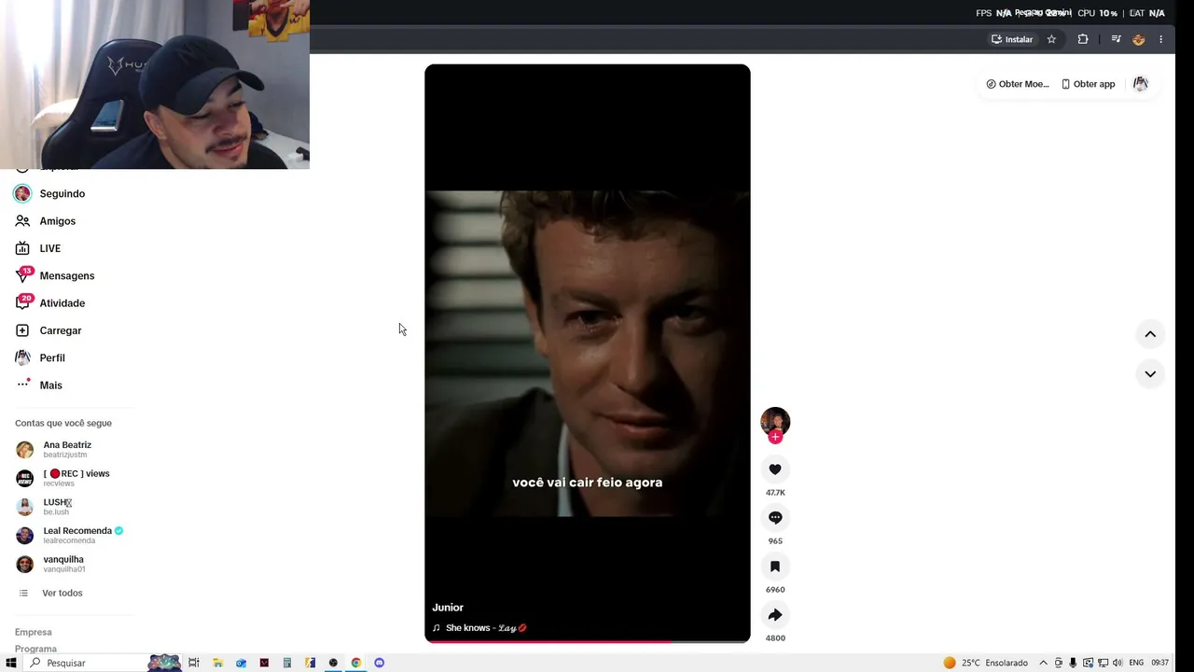Open the browser media controls icon
The height and width of the screenshot is (672, 1194).
[1116, 39]
